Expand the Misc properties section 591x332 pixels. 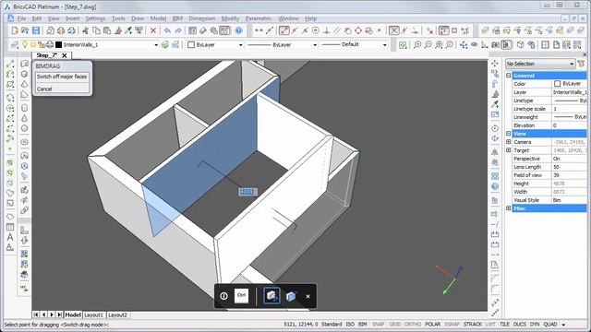coord(509,208)
